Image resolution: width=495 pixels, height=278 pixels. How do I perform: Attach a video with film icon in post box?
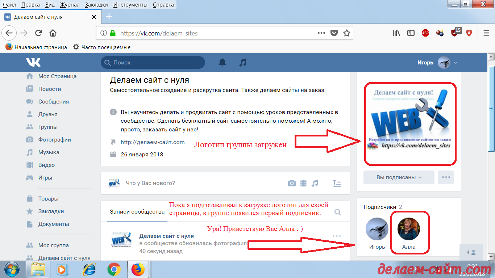[x=303, y=183]
